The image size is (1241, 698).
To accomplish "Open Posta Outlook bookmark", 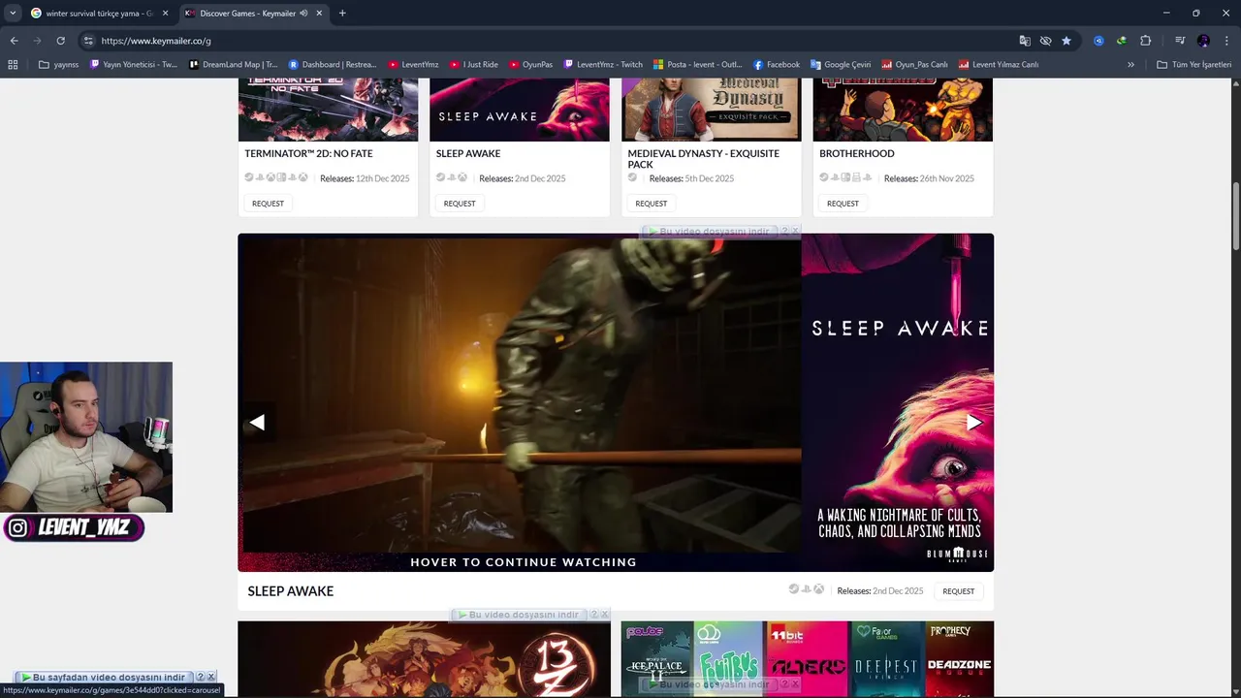I will pos(697,65).
